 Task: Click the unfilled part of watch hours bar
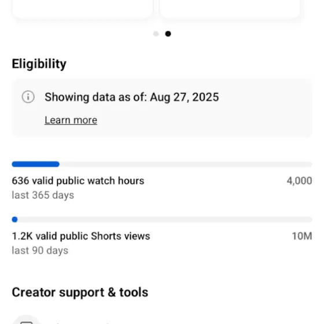pos(186,164)
